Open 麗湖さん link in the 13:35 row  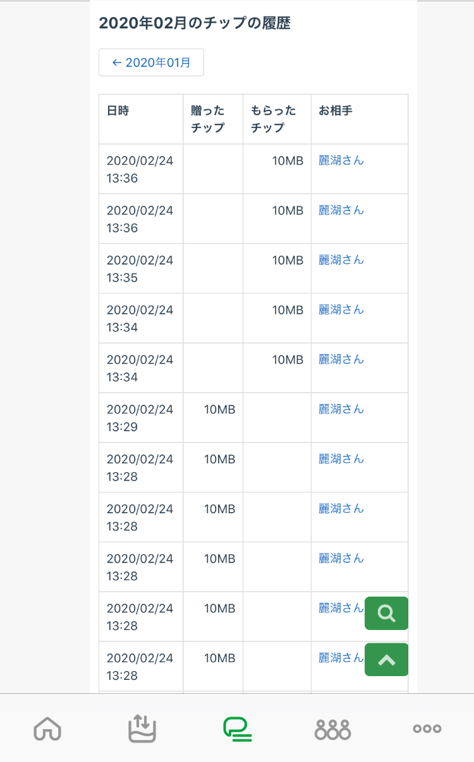(341, 260)
